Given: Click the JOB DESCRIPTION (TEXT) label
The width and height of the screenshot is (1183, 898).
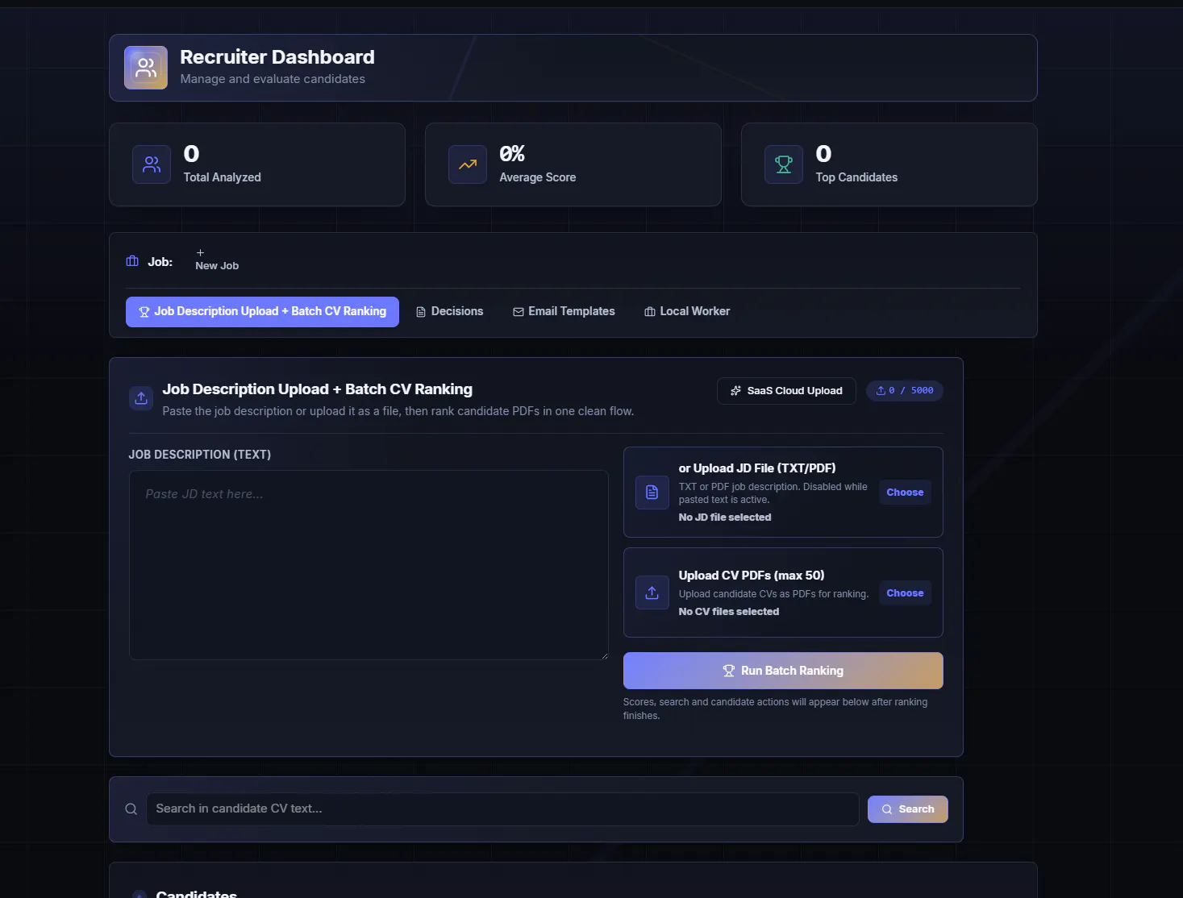Looking at the screenshot, I should 200,455.
